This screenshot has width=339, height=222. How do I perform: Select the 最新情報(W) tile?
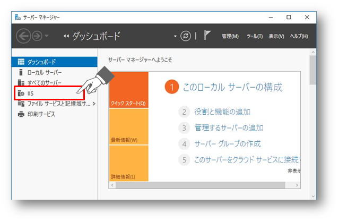click(x=129, y=126)
